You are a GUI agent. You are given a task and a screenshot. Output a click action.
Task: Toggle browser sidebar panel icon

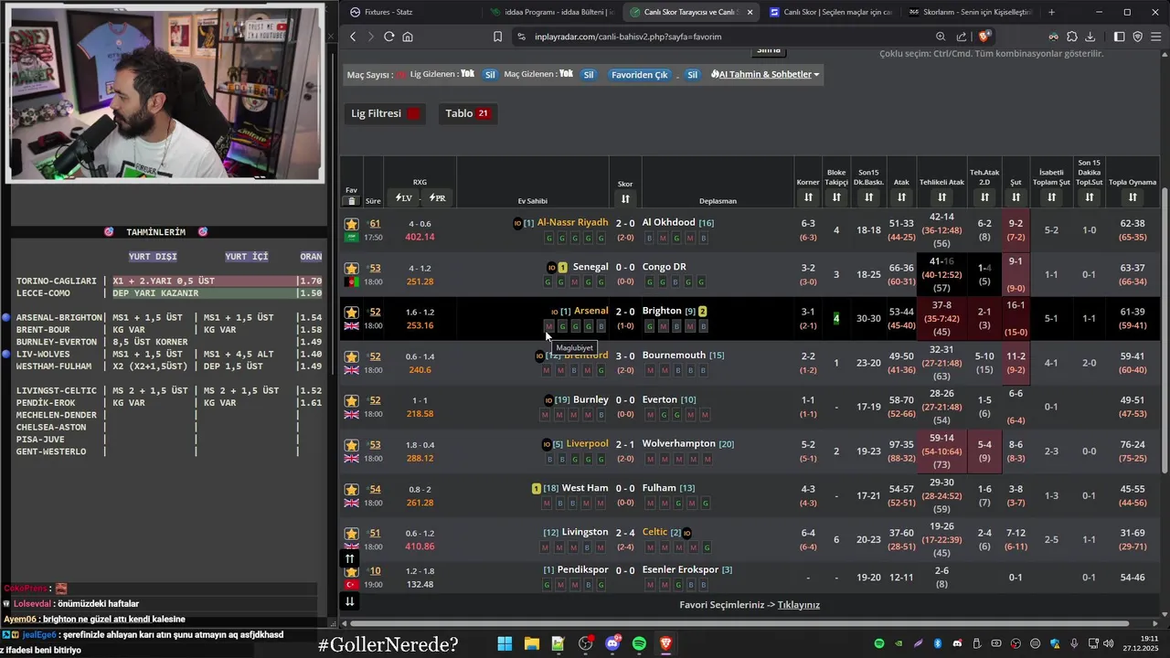coord(1120,37)
